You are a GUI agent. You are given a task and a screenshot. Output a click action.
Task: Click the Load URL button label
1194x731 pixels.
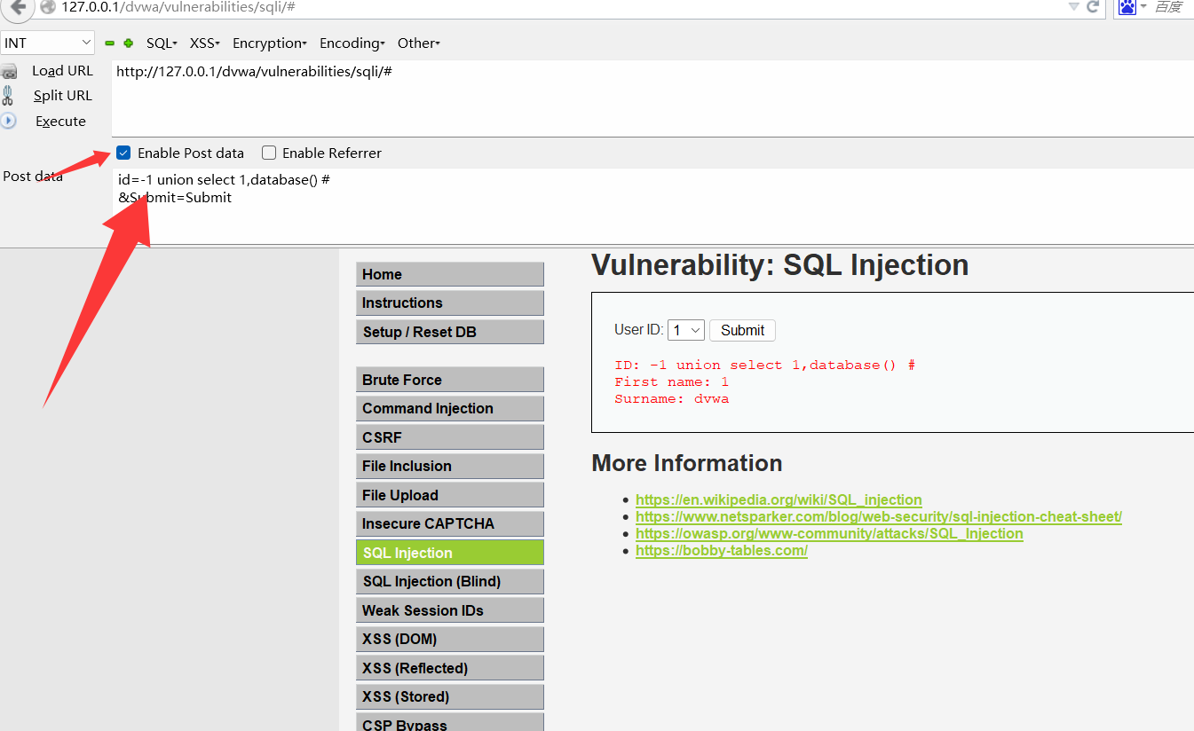tap(62, 71)
